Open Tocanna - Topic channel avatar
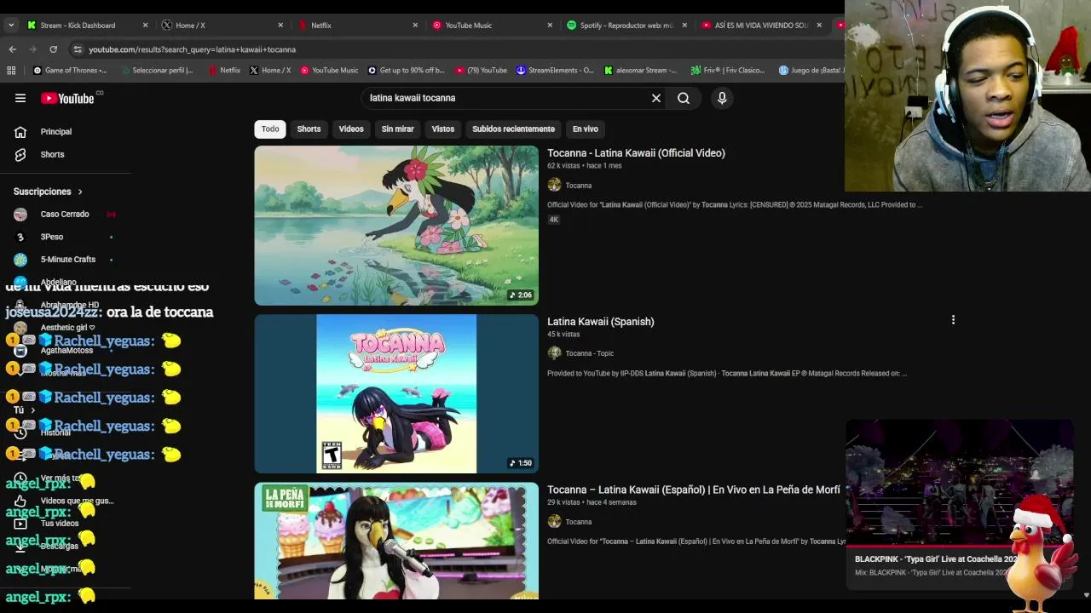Image resolution: width=1091 pixels, height=613 pixels. click(x=554, y=353)
